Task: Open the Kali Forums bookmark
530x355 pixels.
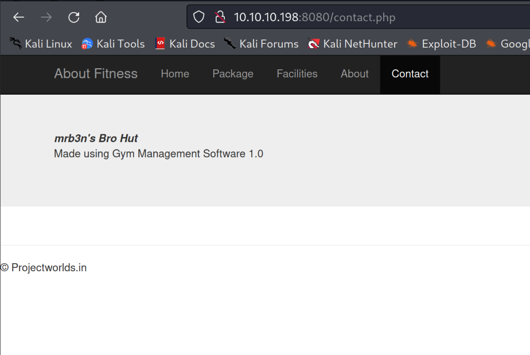Action: 261,44
